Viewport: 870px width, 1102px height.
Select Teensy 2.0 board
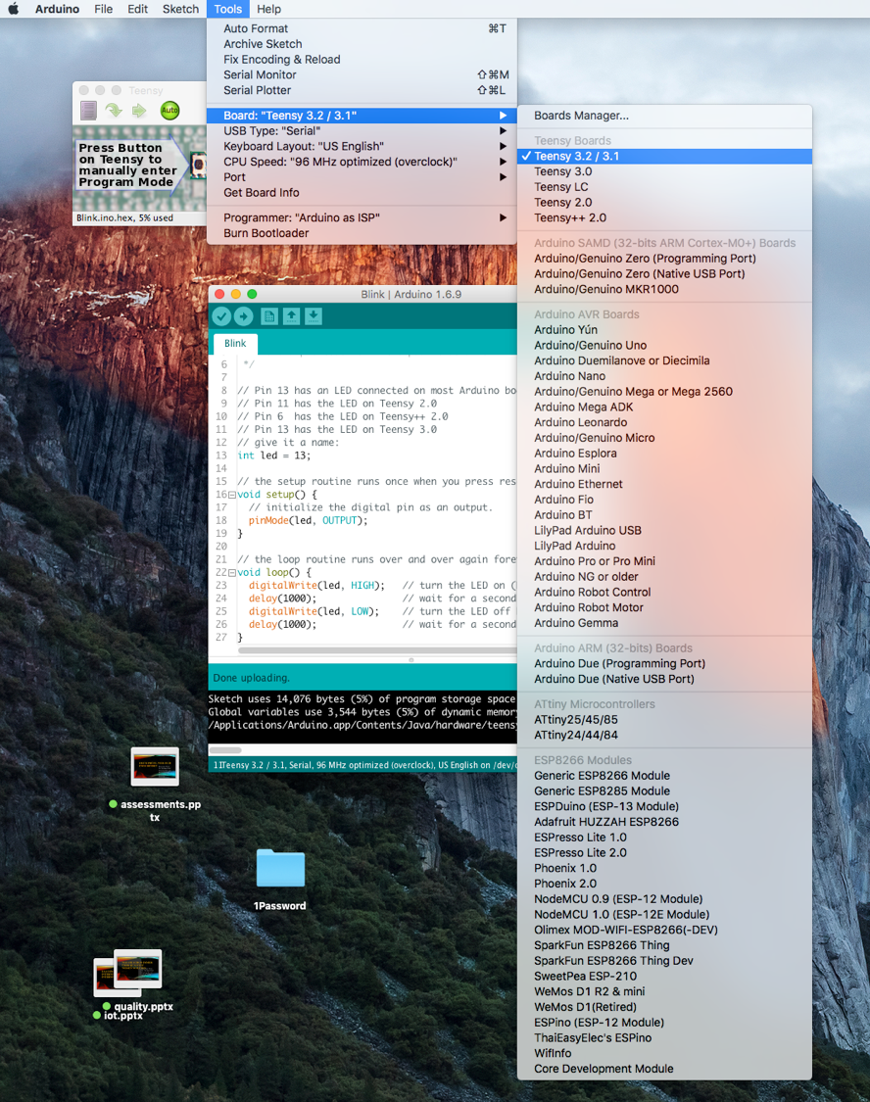[x=665, y=203]
